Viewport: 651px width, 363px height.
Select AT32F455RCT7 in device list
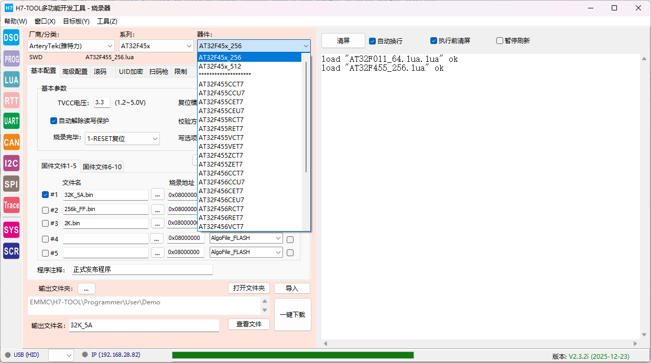point(221,120)
